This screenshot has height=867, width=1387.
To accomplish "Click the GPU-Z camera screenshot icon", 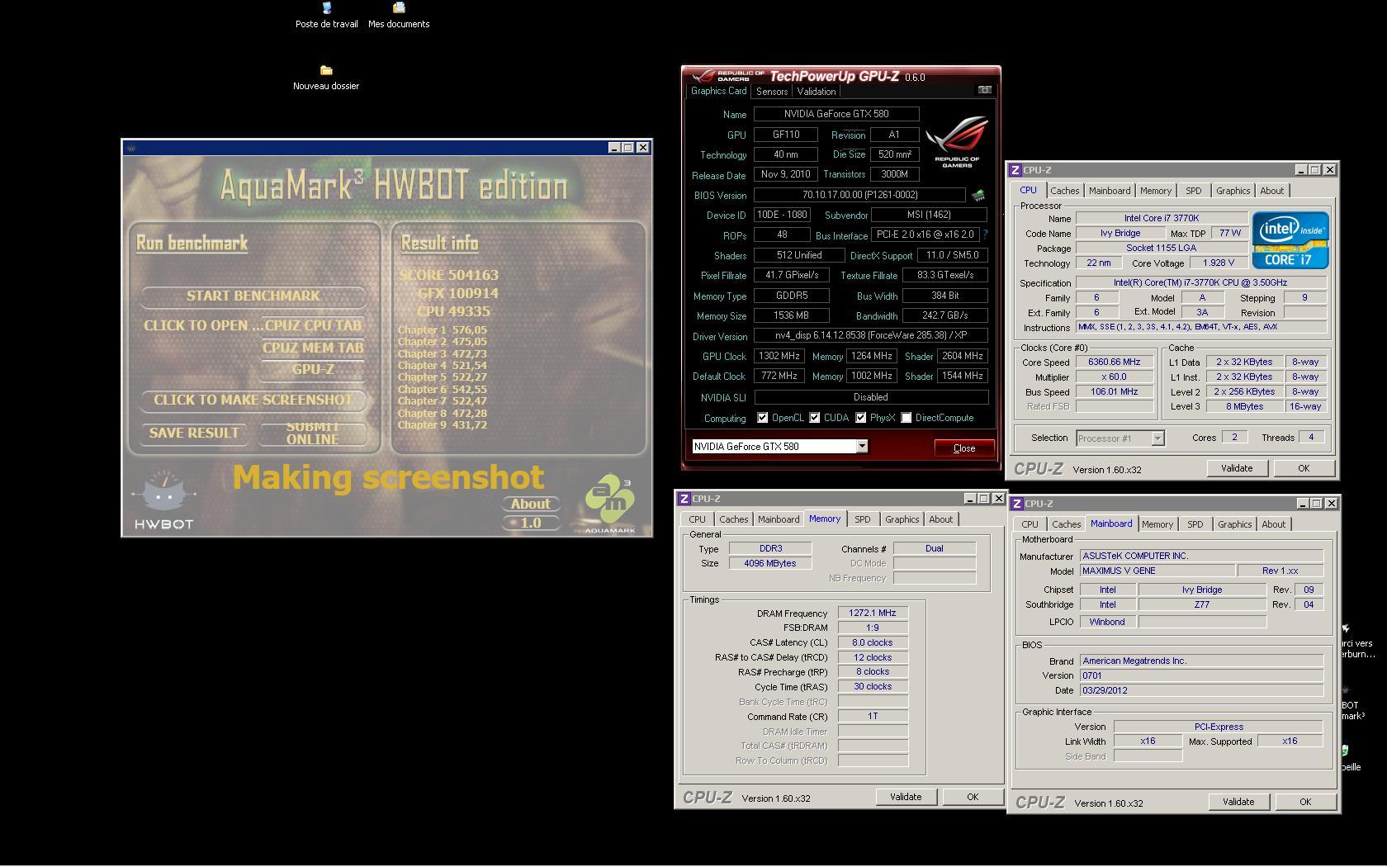I will (984, 89).
